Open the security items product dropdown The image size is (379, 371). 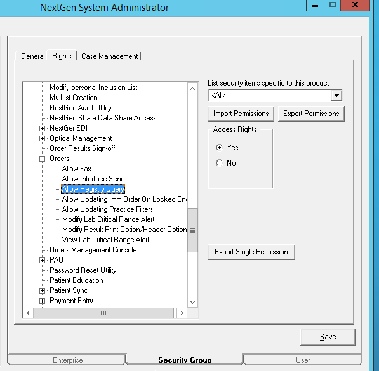[336, 95]
